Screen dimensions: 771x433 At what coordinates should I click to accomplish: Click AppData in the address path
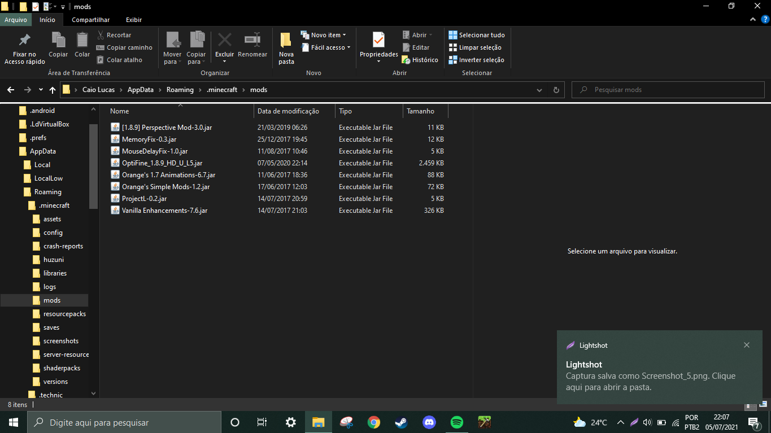pos(141,90)
